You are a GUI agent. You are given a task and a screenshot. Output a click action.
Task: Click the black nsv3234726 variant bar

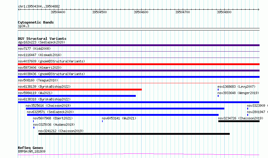[x=239, y=121]
